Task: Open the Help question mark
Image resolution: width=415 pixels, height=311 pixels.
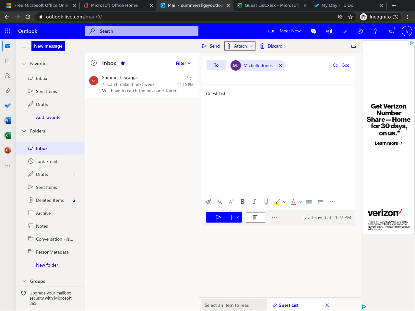Action: (376, 31)
